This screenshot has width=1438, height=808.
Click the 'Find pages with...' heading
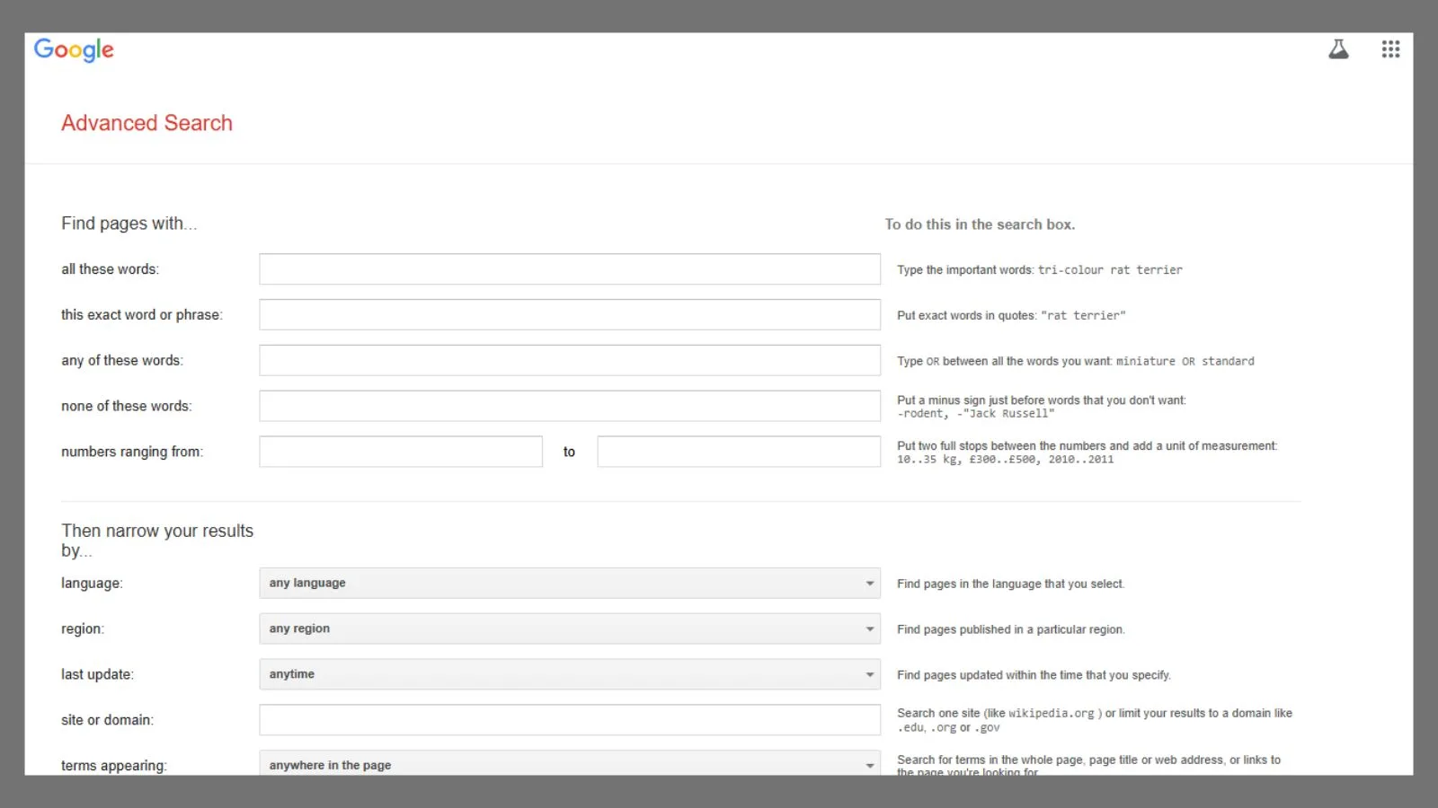[129, 224]
